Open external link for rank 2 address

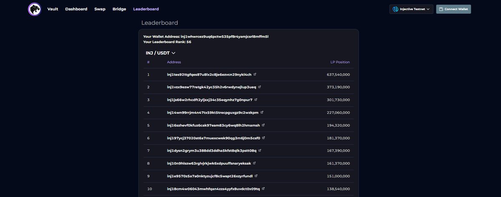(x=260, y=87)
